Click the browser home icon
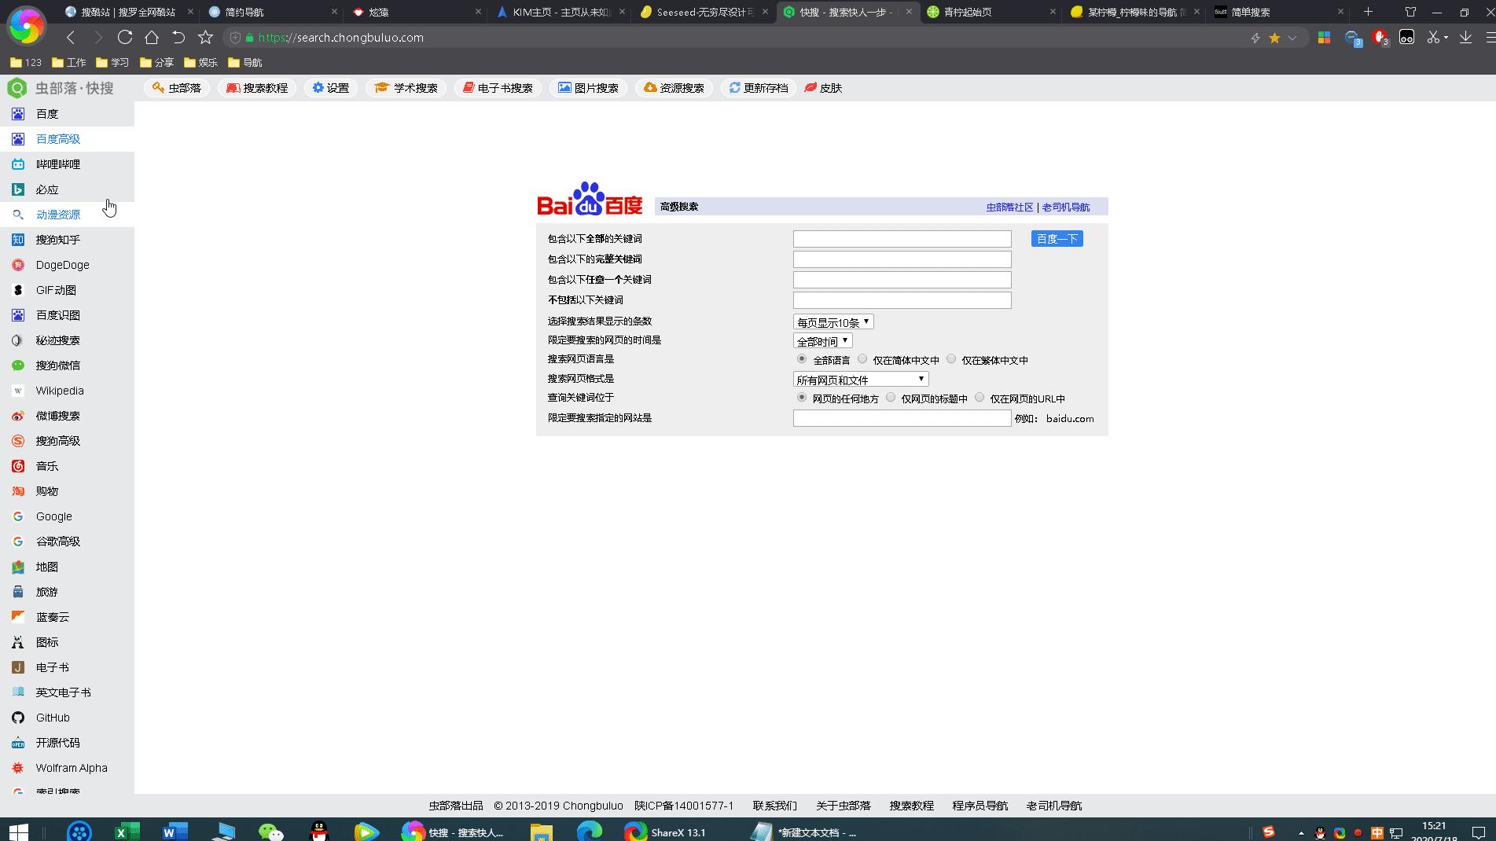The width and height of the screenshot is (1496, 841). pyautogui.click(x=152, y=37)
